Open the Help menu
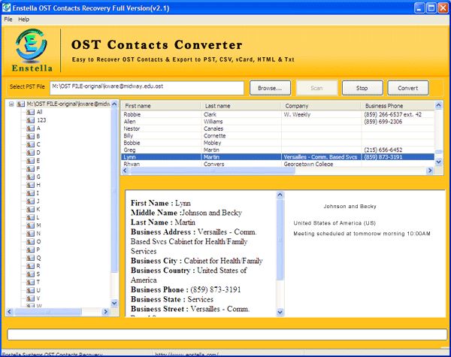 (23, 20)
